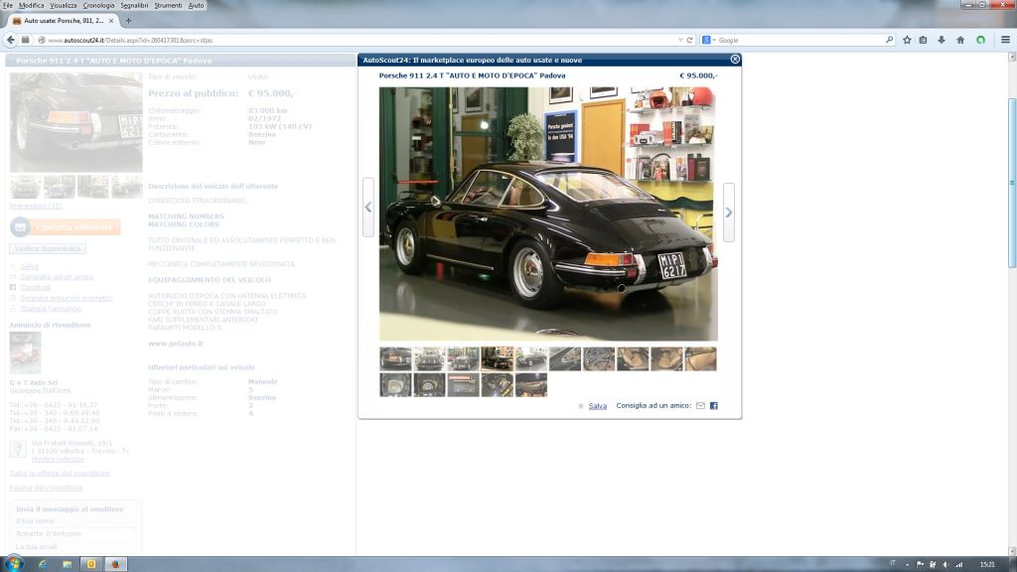Click the Mostra indirizzo link

coord(58,459)
